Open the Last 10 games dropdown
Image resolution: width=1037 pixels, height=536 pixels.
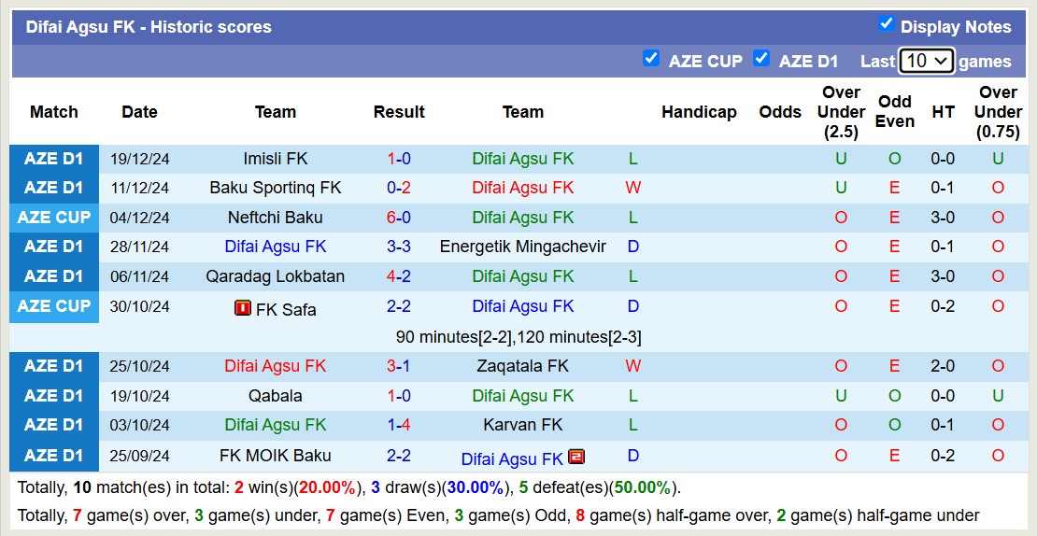coord(926,61)
